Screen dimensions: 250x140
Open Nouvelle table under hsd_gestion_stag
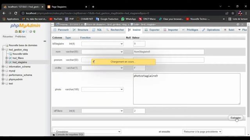[x=20, y=54]
